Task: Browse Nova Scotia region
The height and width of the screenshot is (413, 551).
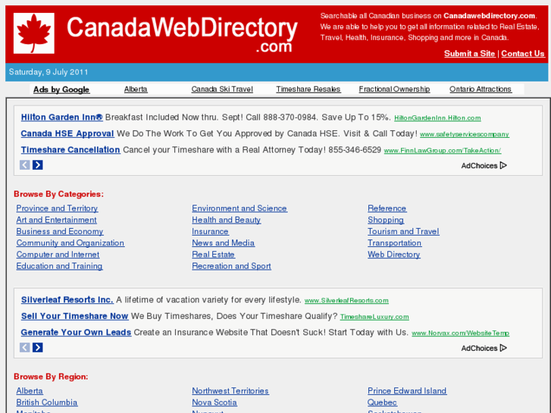Action: pyautogui.click(x=214, y=402)
